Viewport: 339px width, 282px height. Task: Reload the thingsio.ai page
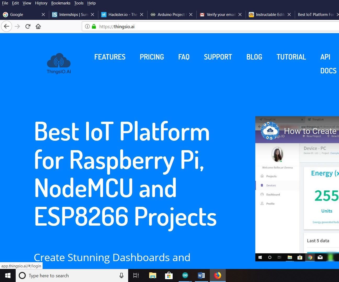click(28, 26)
